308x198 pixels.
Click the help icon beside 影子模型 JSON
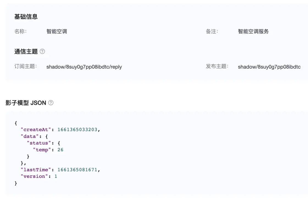coord(51,103)
